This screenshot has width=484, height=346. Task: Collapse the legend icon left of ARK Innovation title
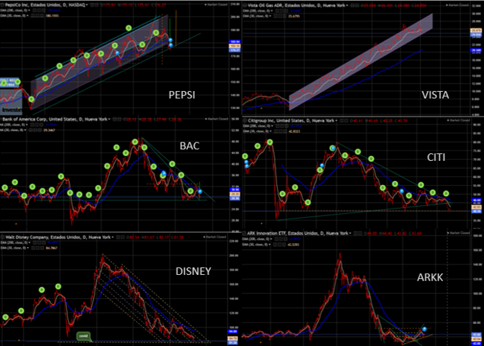pos(244,233)
